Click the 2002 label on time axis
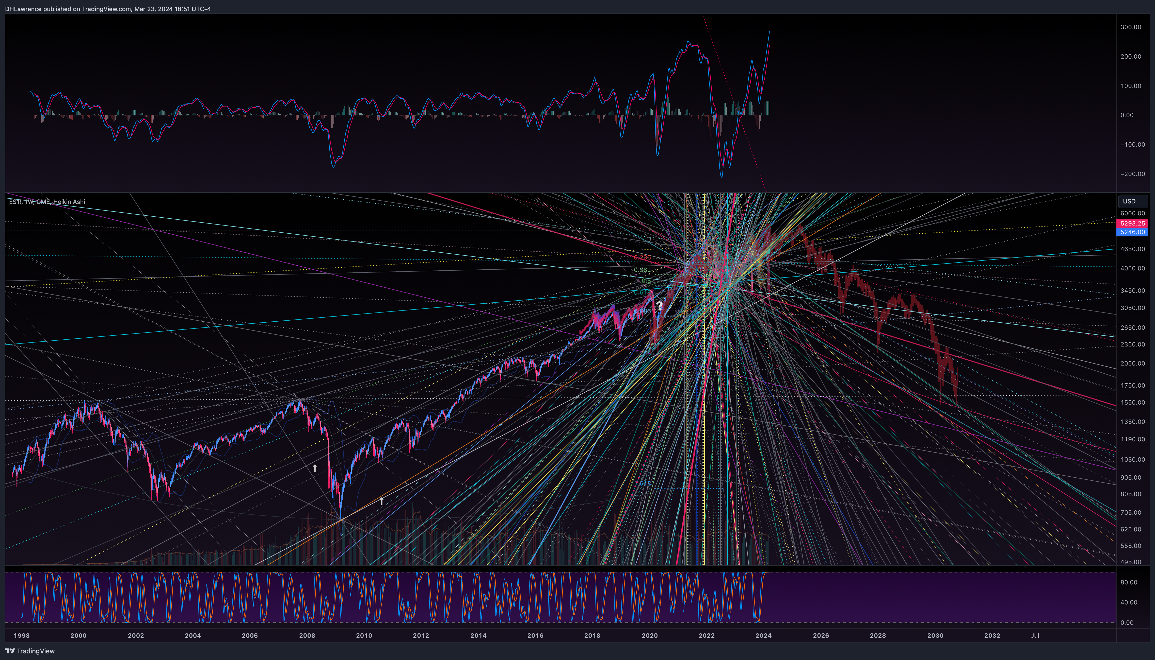 click(136, 635)
